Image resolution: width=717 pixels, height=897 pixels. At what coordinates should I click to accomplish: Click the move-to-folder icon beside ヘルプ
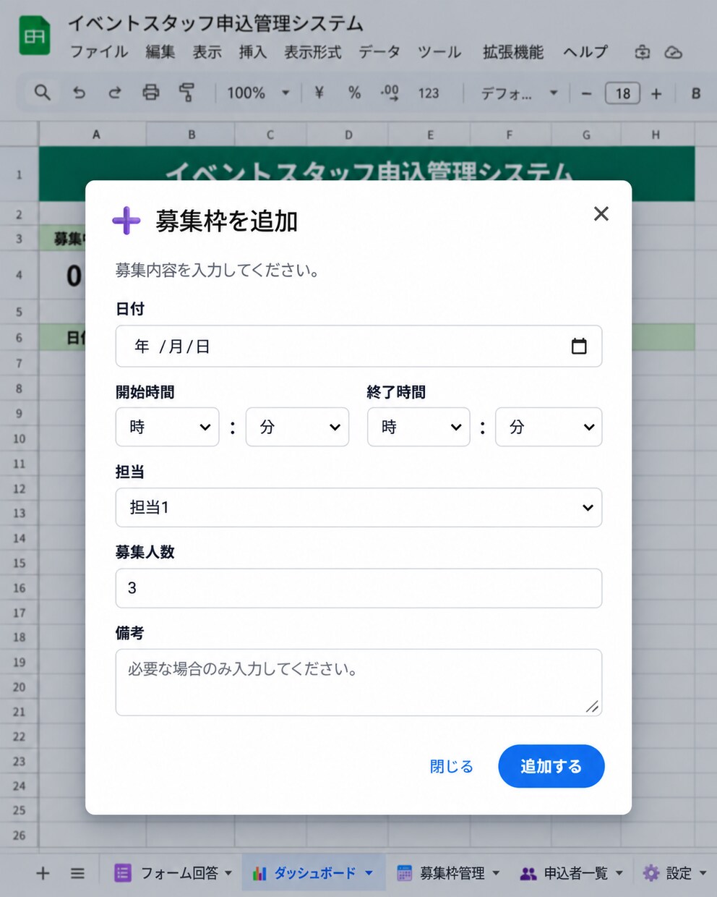[x=642, y=52]
